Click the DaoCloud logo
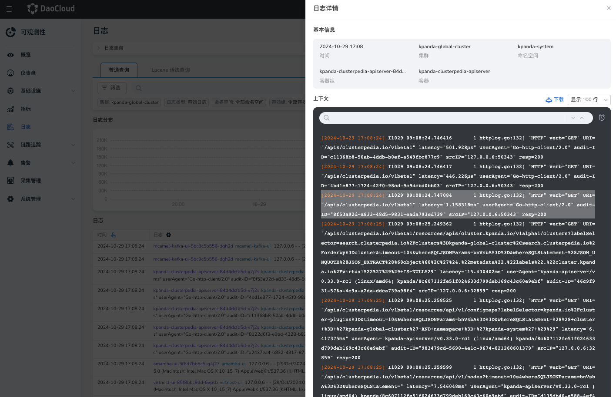This screenshot has width=616, height=397. click(x=51, y=9)
